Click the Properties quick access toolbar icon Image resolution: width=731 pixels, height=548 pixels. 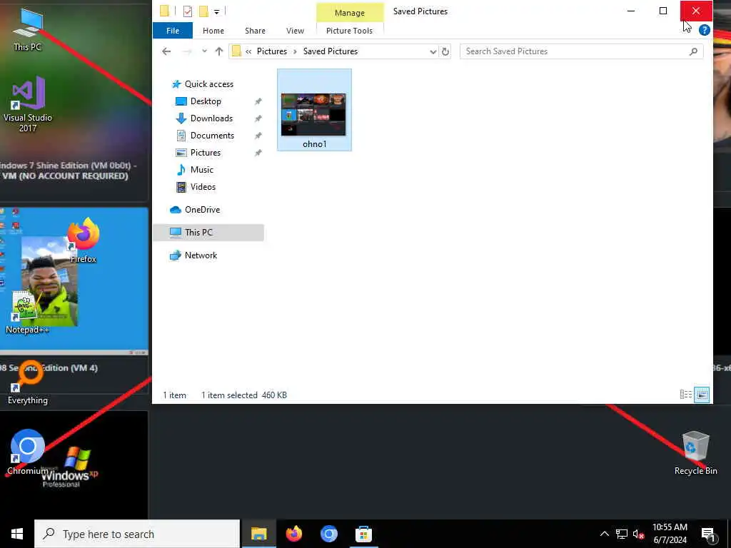pyautogui.click(x=188, y=11)
